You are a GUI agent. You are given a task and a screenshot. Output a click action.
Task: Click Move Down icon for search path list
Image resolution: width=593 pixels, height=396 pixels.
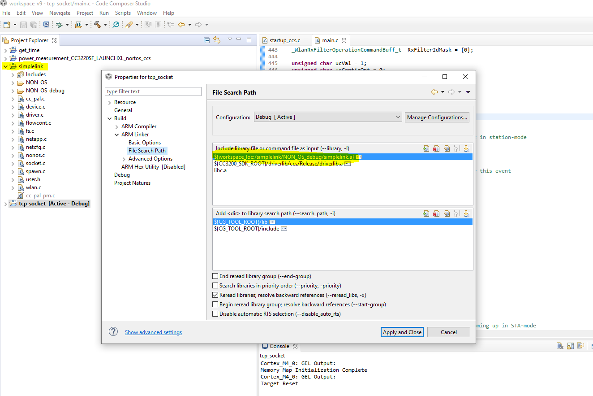click(466, 213)
